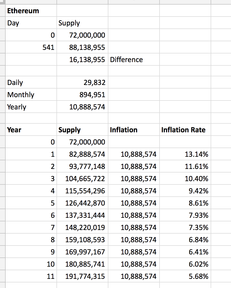Select cell with supply 88,138,955
This screenshot has width=231, height=288.
82,47
